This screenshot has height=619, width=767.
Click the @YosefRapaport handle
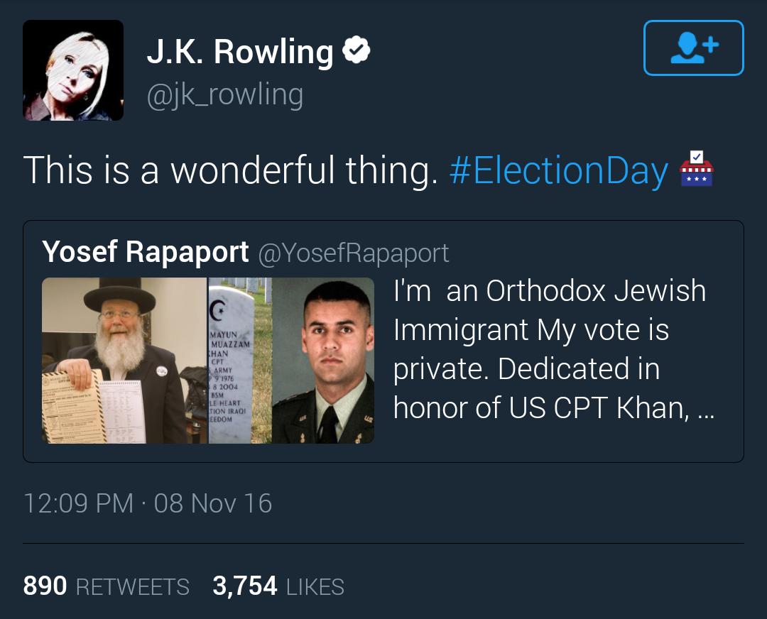pos(353,253)
